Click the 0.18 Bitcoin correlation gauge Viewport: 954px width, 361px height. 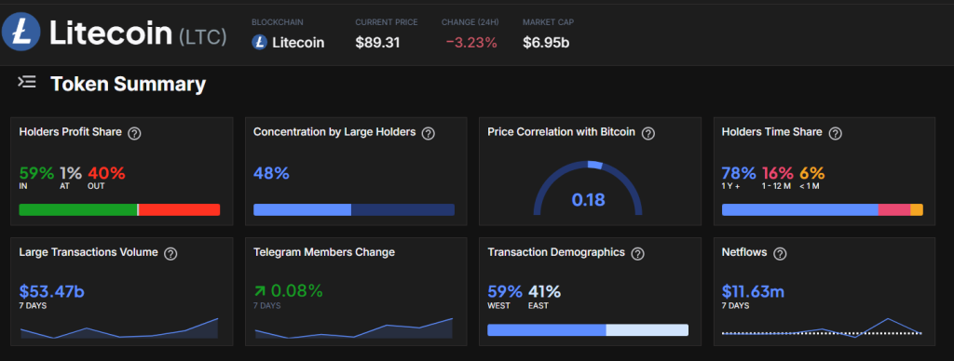(x=588, y=188)
